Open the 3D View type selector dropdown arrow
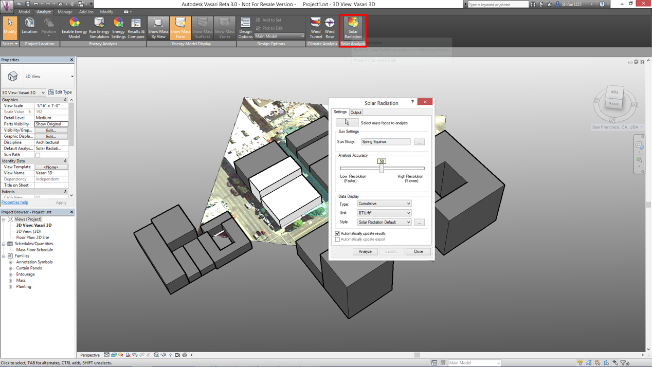This screenshot has height=367, width=652. pos(72,77)
